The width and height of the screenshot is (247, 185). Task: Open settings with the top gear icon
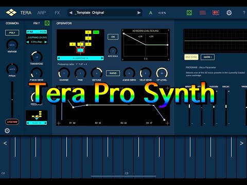(x=229, y=13)
